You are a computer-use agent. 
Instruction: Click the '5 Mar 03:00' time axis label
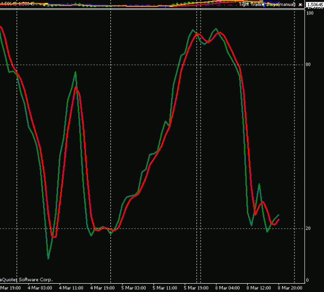pyautogui.click(x=133, y=288)
